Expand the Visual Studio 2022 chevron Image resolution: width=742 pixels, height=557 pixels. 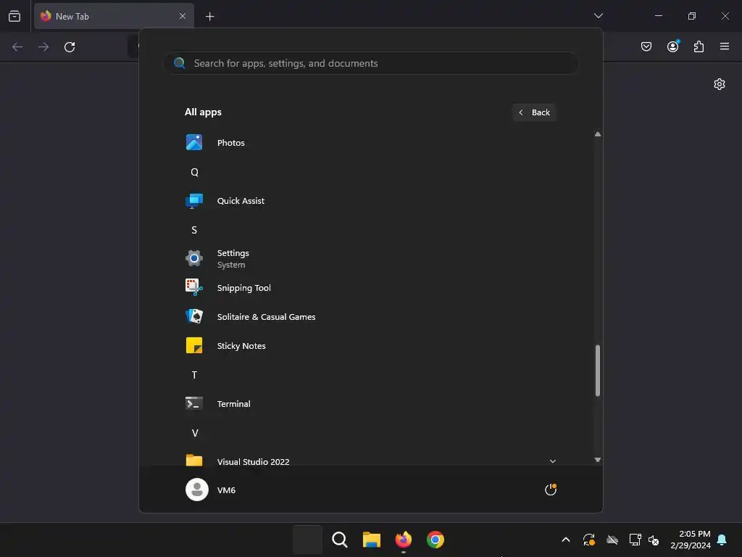pos(552,461)
